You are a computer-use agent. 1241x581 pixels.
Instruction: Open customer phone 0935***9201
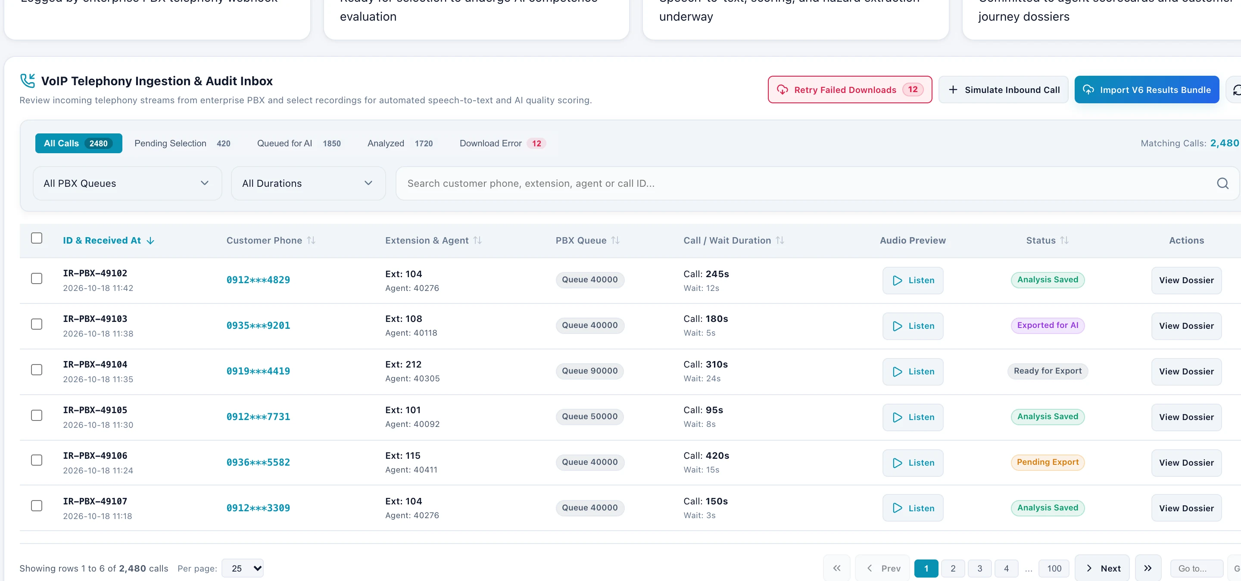tap(258, 326)
